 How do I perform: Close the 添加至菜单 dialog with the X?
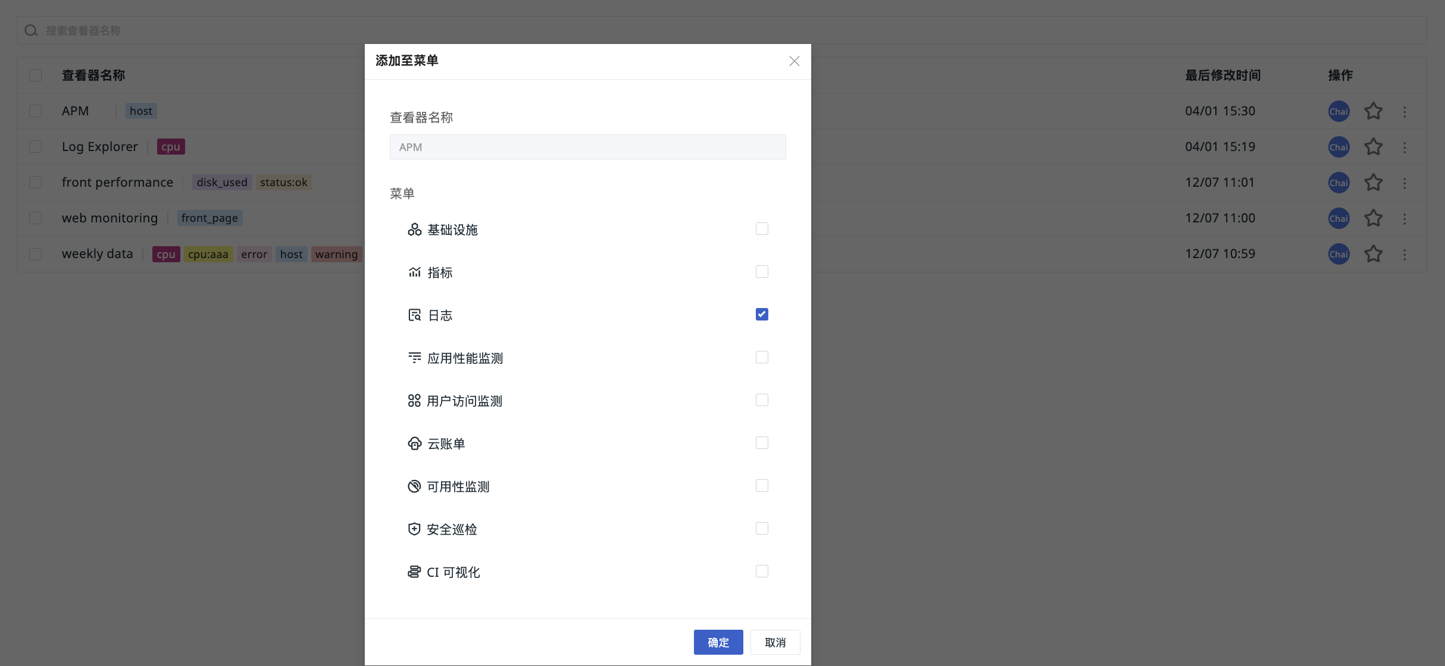click(x=794, y=61)
